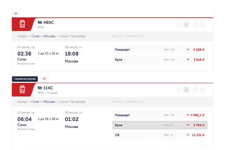Click the red train icon of № 114С
The image size is (227, 150).
[x=22, y=89]
